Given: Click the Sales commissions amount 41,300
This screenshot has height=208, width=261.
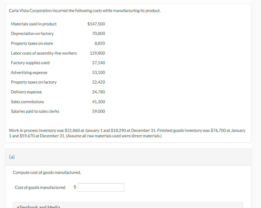Looking at the screenshot, I should point(99,102).
